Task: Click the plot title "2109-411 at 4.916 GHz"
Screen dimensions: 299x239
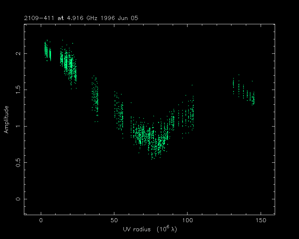Action: [x=62, y=18]
